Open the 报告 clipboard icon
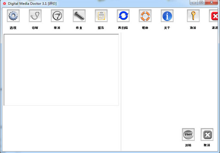 click(101, 16)
